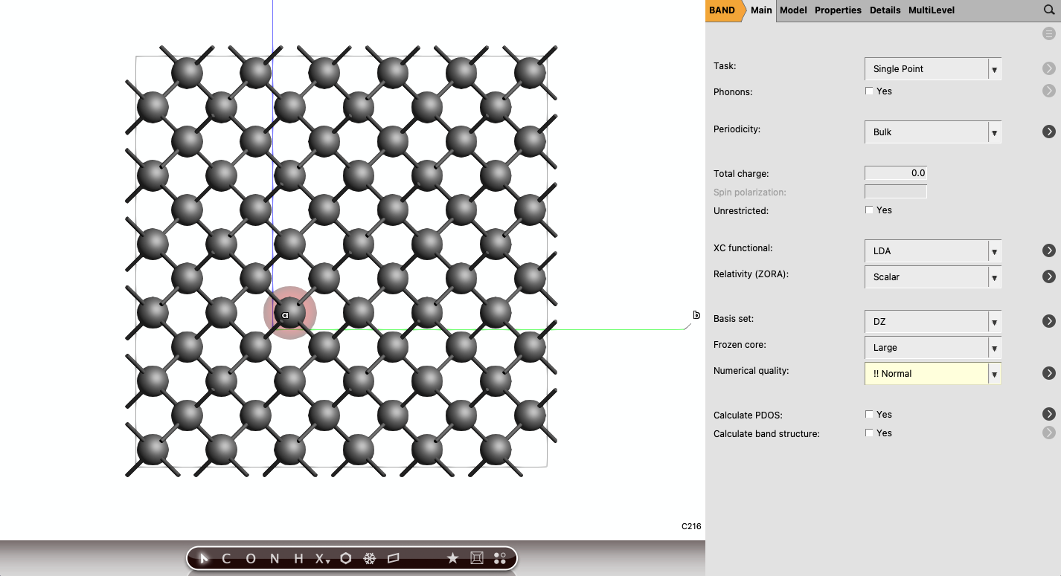Open Numerical quality details arrow
Viewport: 1061px width, 576px height.
[1048, 373]
